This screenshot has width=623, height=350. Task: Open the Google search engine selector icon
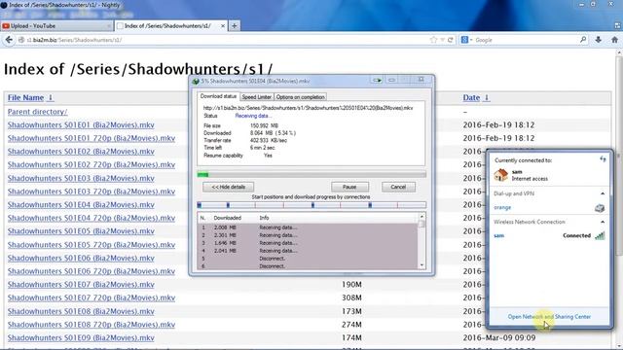466,40
